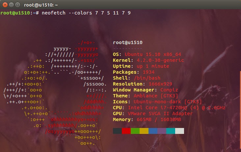The height and width of the screenshot is (152, 241).
Task: Click the 'Kernel:' label
Action: click(x=123, y=60)
